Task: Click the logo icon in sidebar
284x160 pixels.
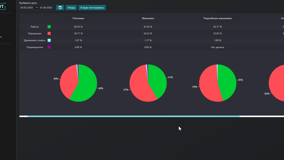Action: click(x=3, y=7)
